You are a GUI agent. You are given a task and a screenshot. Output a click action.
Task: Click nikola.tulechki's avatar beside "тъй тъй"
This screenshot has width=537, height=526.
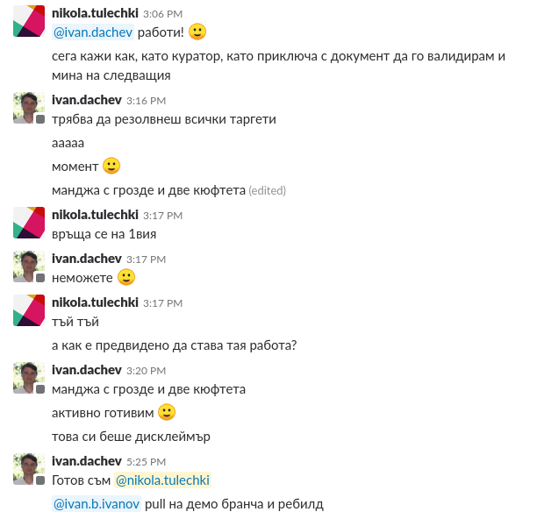(x=29, y=310)
